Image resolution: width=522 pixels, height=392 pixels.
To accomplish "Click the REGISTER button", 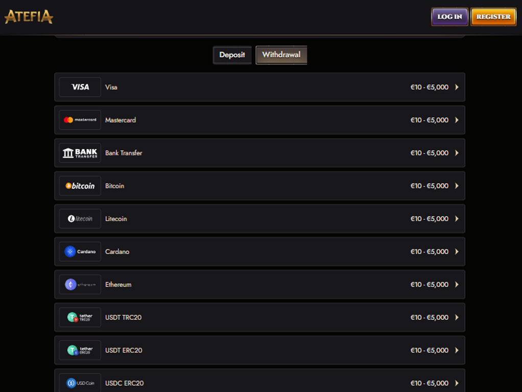I will 493,17.
